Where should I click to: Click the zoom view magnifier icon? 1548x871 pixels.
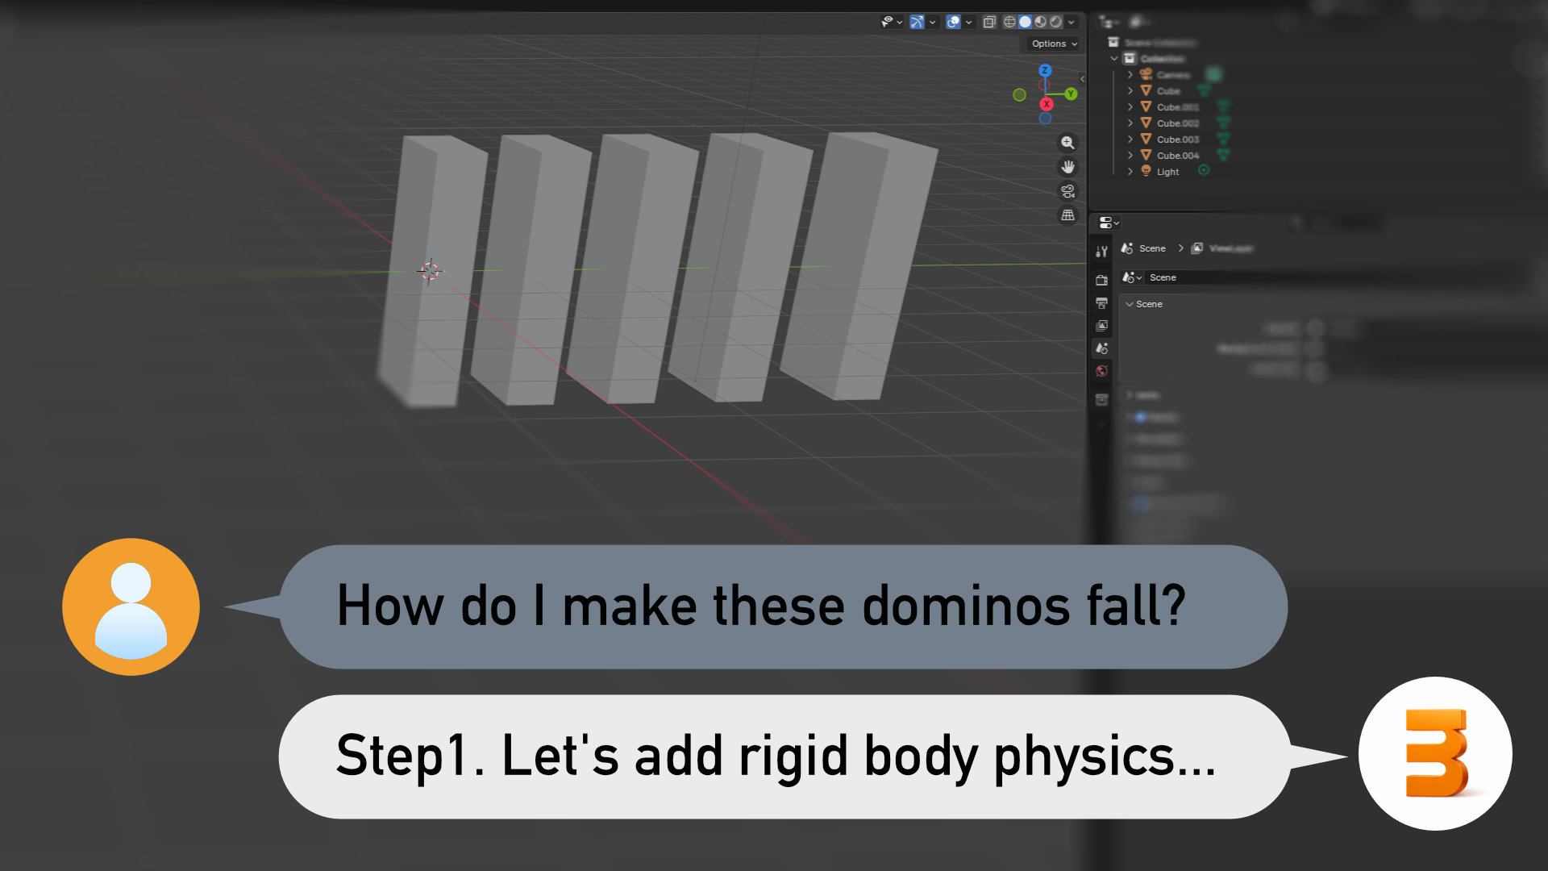tap(1067, 143)
